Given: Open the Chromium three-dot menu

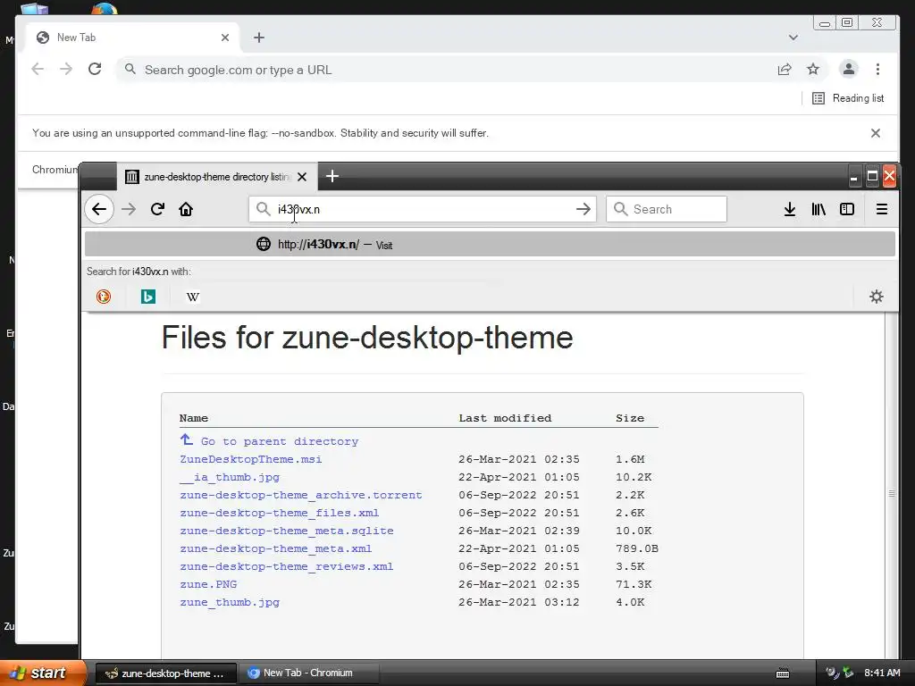Looking at the screenshot, I should 877,69.
